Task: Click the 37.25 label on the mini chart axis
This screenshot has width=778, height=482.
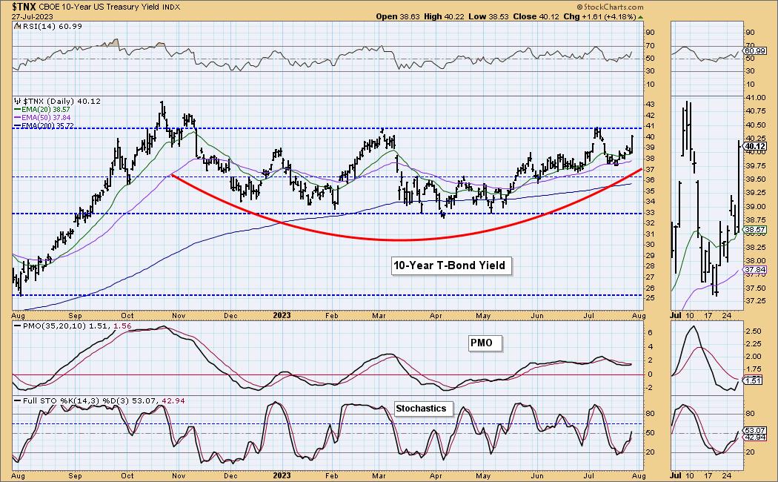Action: point(755,301)
